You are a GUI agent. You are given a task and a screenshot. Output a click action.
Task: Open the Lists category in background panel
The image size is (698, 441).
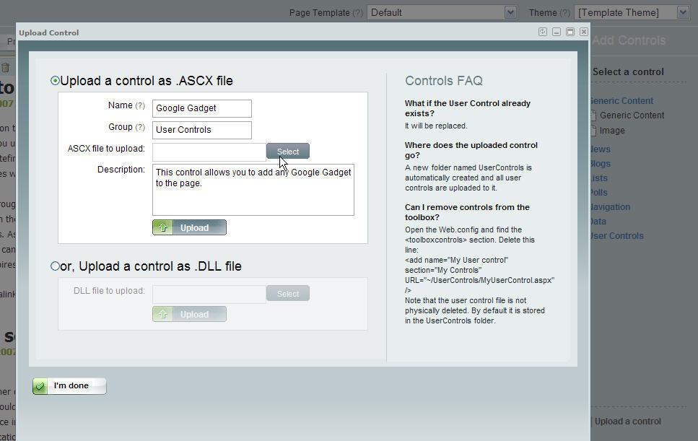[599, 178]
